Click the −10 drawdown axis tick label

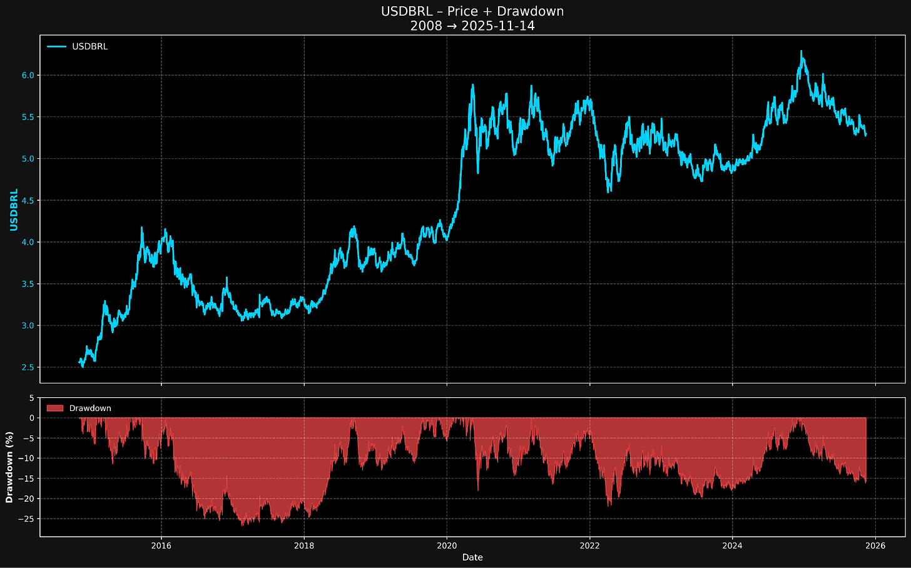[x=28, y=459]
